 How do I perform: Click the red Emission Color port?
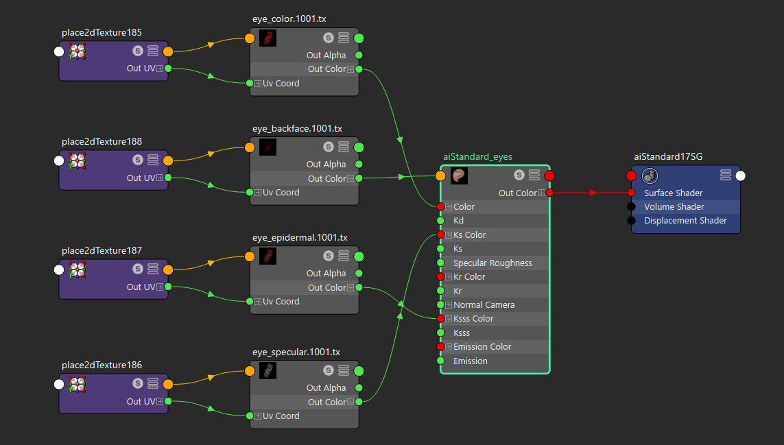point(440,347)
